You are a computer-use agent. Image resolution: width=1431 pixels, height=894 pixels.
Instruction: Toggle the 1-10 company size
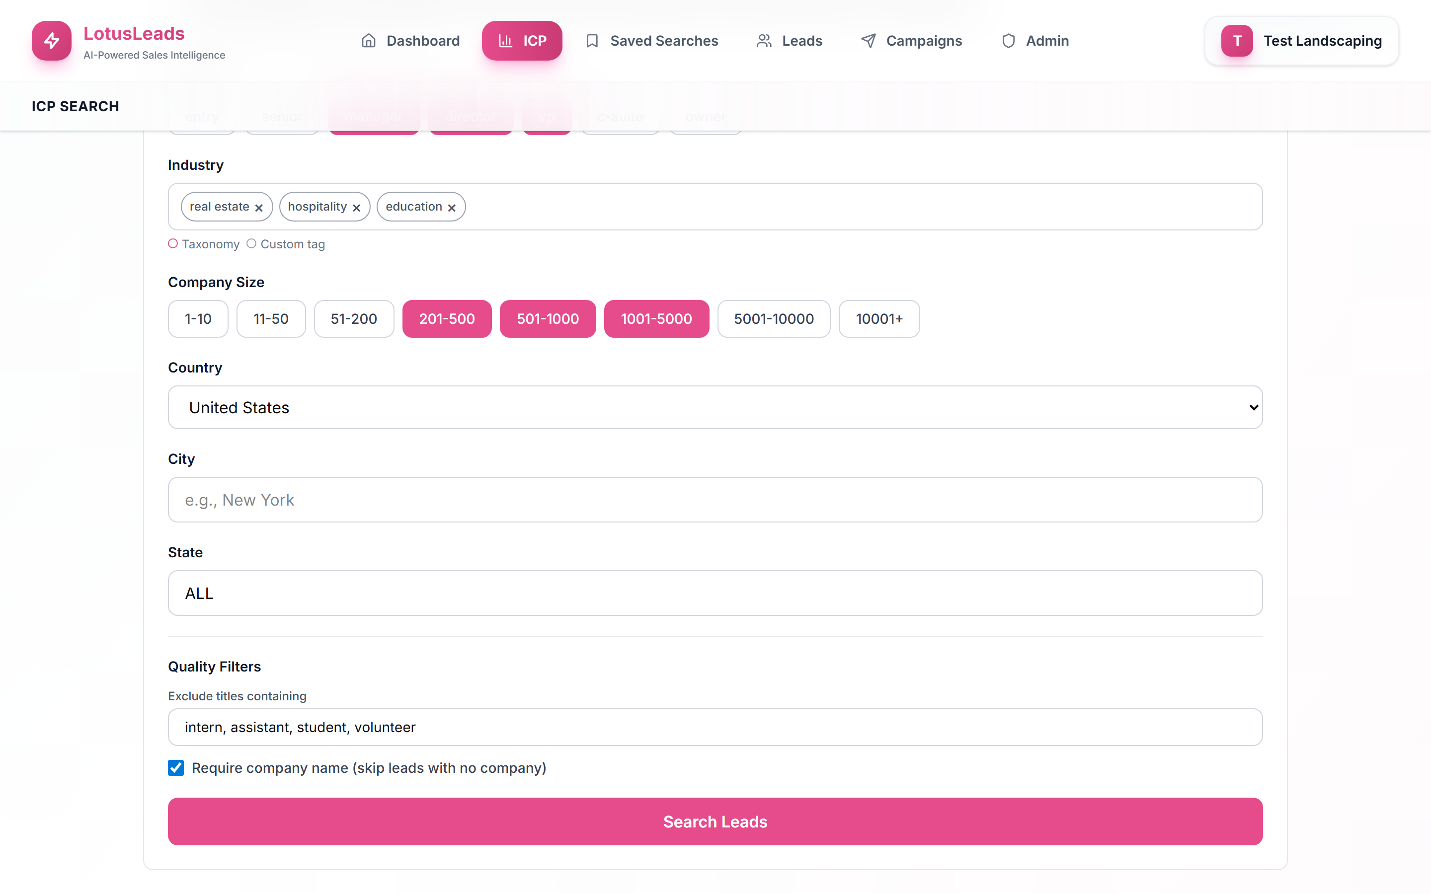click(198, 319)
